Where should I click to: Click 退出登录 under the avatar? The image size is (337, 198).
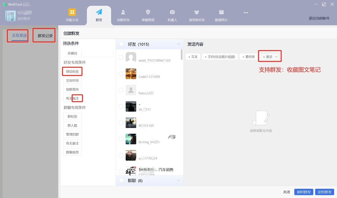(24, 18)
